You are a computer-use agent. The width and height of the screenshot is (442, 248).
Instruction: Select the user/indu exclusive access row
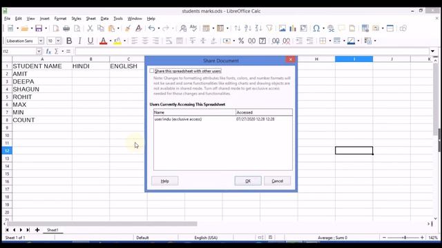pos(222,119)
